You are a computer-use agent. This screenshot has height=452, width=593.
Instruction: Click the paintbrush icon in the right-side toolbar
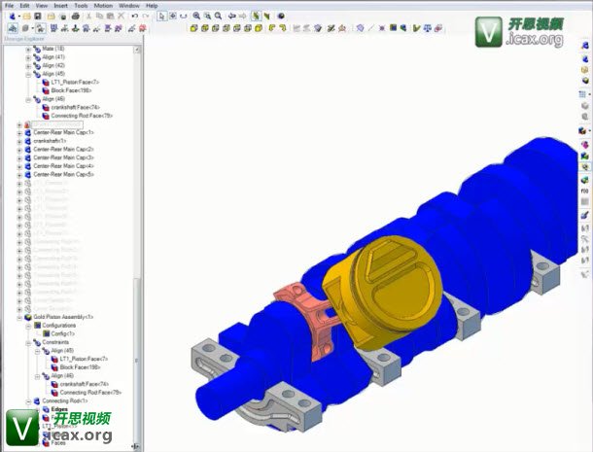(584, 215)
